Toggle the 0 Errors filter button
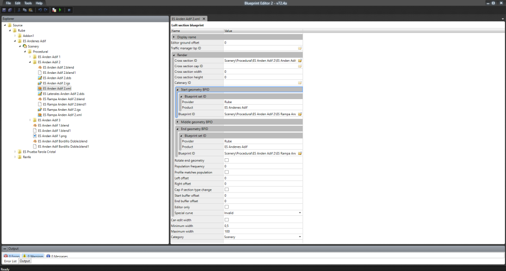 tap(12, 256)
